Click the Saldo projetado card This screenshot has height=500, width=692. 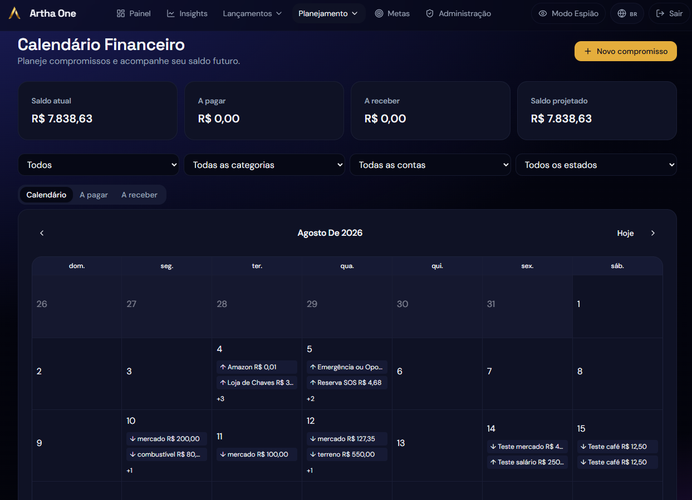[x=597, y=111]
